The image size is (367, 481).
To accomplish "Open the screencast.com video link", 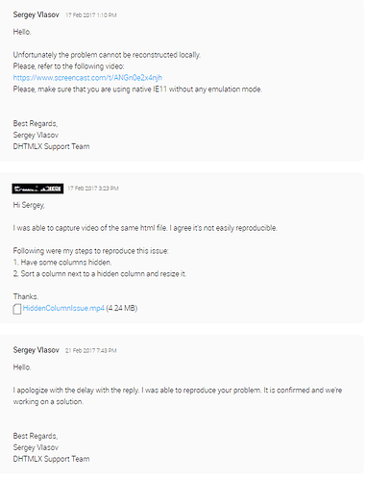I will (87, 78).
